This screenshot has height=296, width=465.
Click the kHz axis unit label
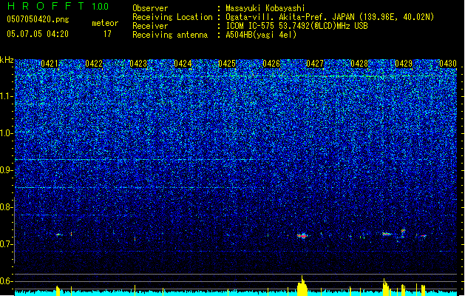(7, 60)
